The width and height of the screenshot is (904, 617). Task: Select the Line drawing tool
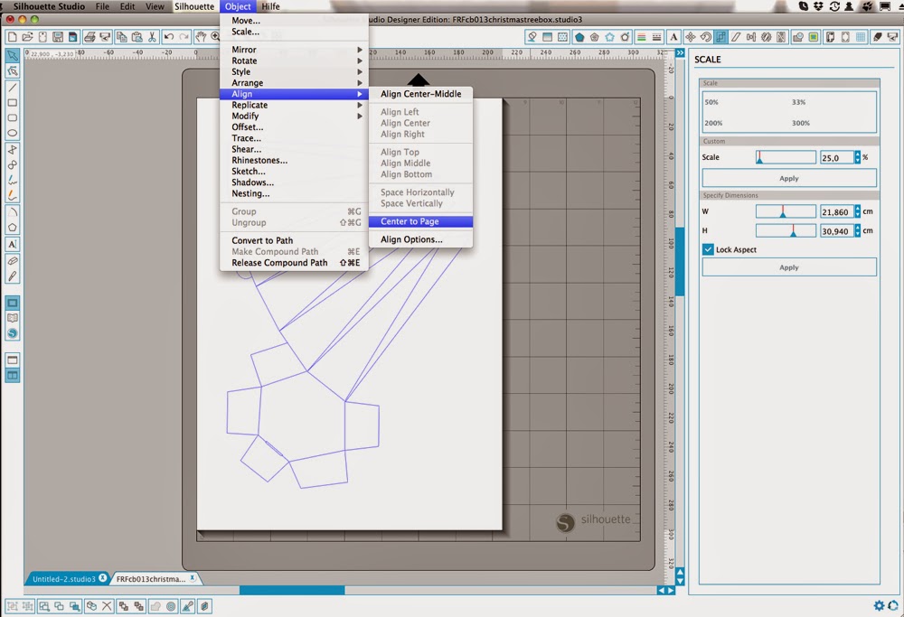(x=12, y=88)
